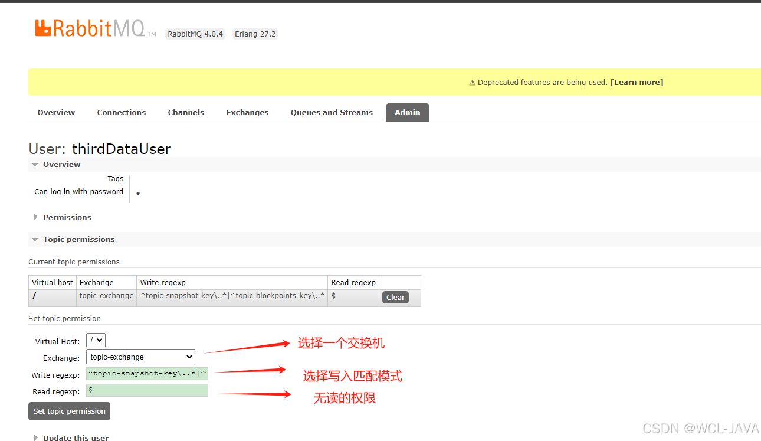Select the Queues and Streams tab
This screenshot has width=761, height=441.
coord(332,112)
